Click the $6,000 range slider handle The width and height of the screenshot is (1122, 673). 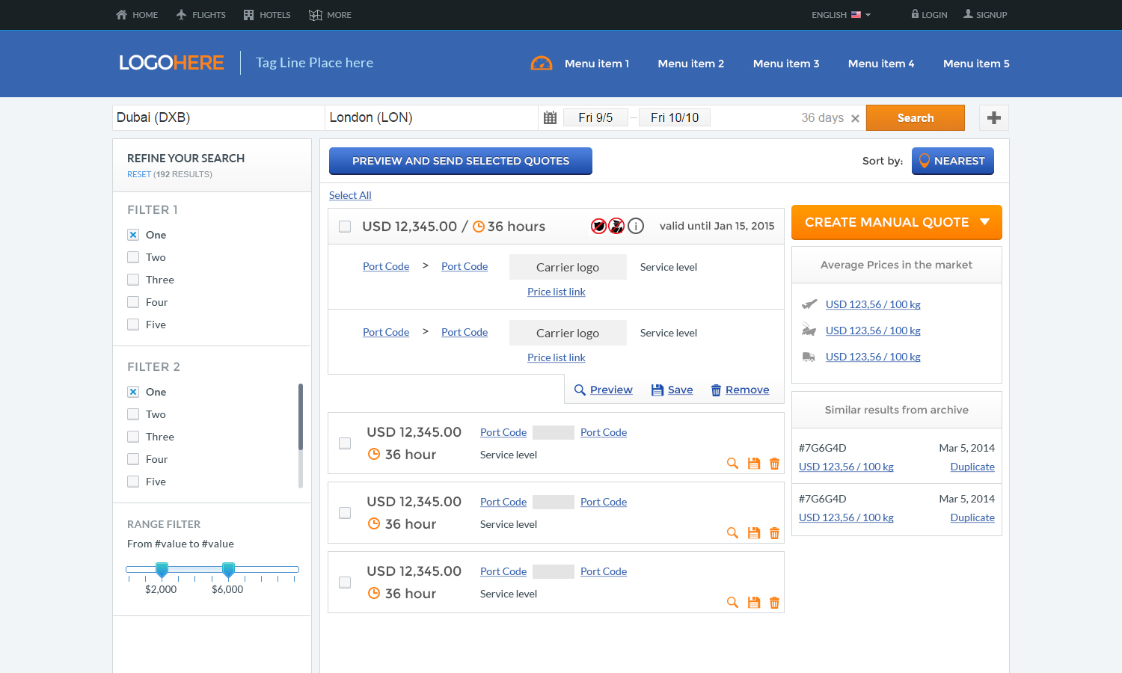coord(228,570)
